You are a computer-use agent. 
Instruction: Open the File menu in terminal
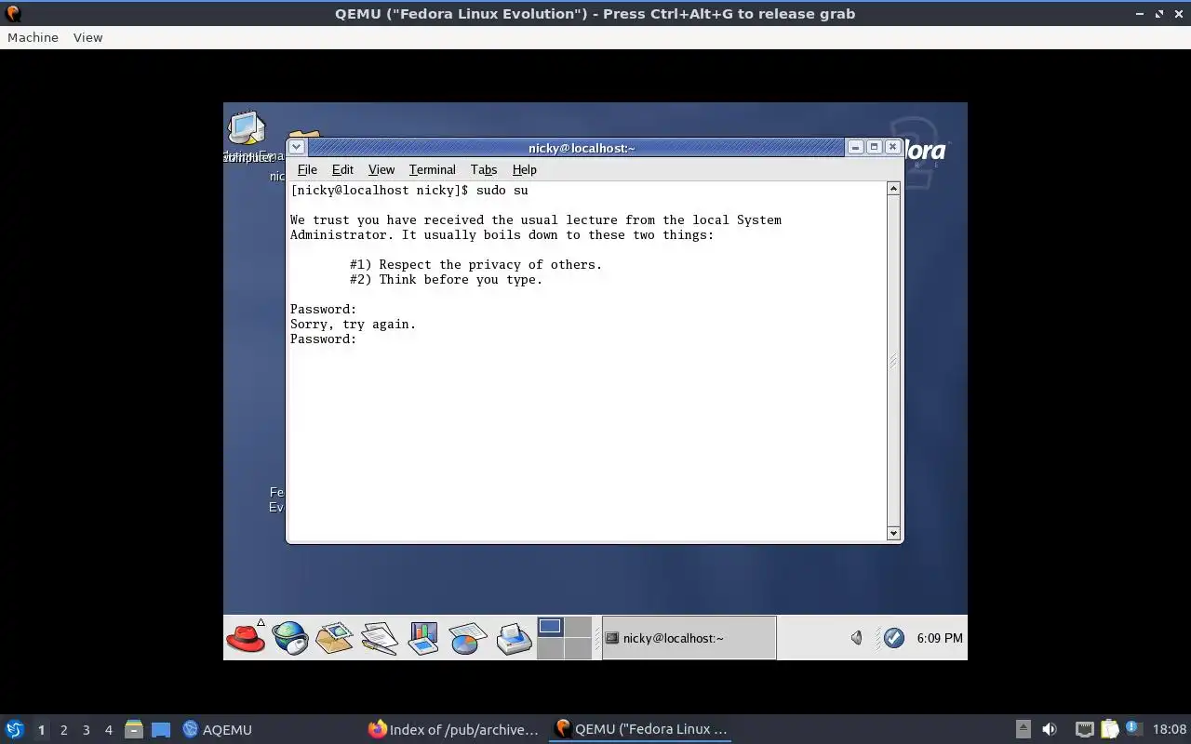pos(307,169)
